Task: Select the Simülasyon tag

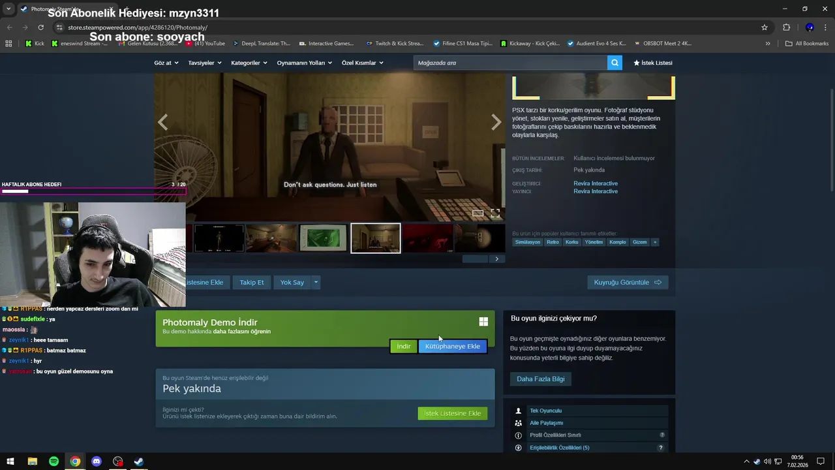Action: 528,242
